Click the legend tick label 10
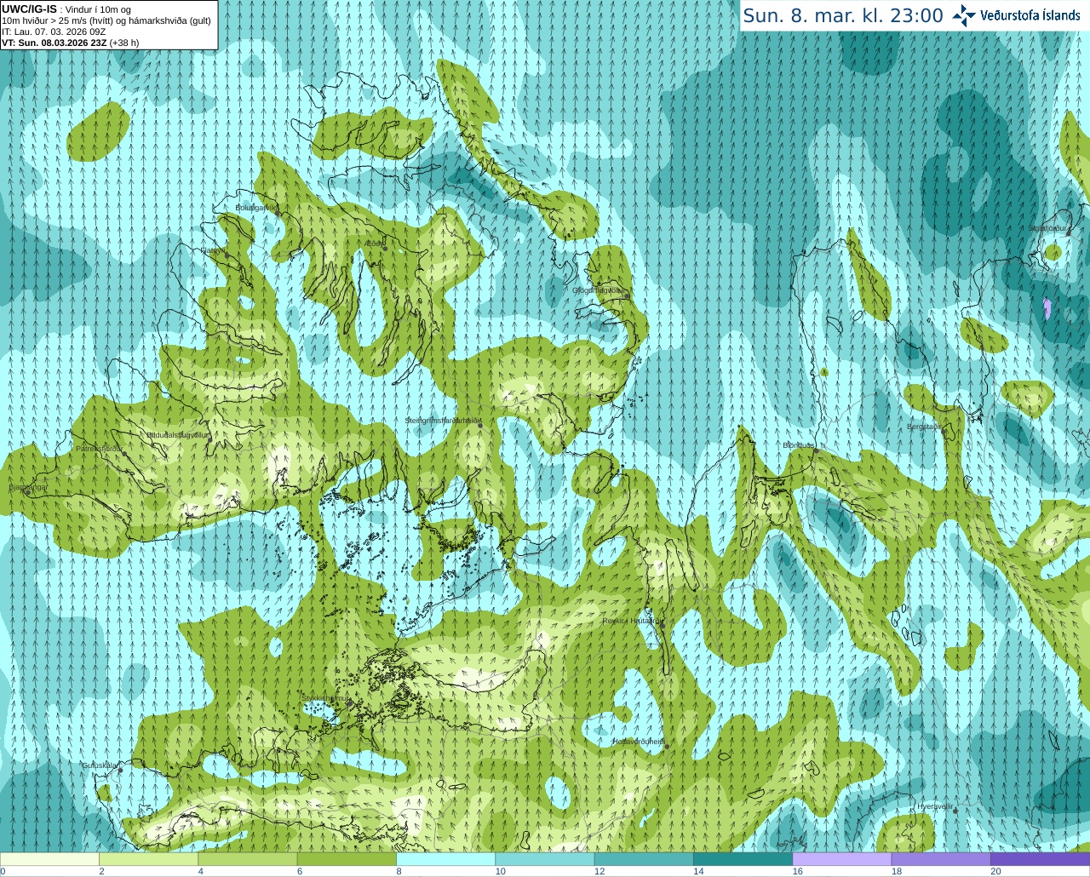Viewport: 1090px width, 877px height. [501, 871]
